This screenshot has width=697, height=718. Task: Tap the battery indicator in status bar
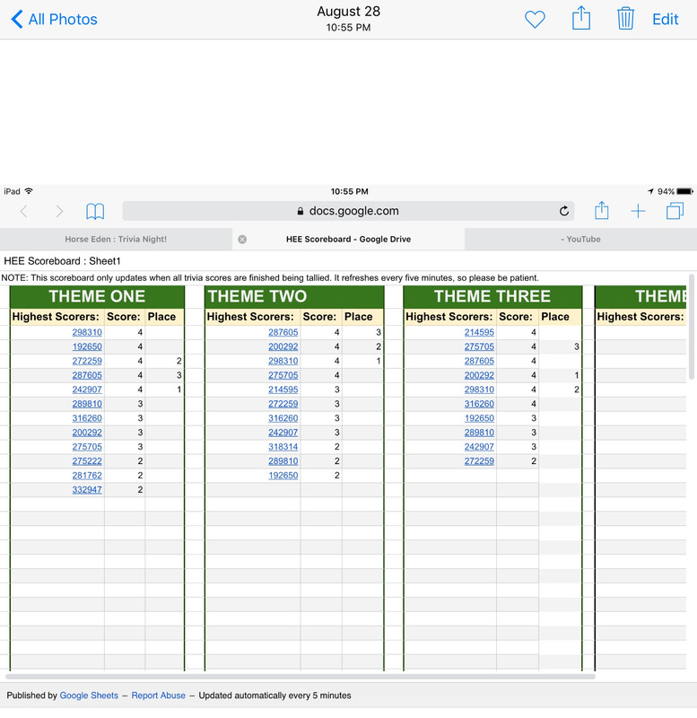click(684, 191)
